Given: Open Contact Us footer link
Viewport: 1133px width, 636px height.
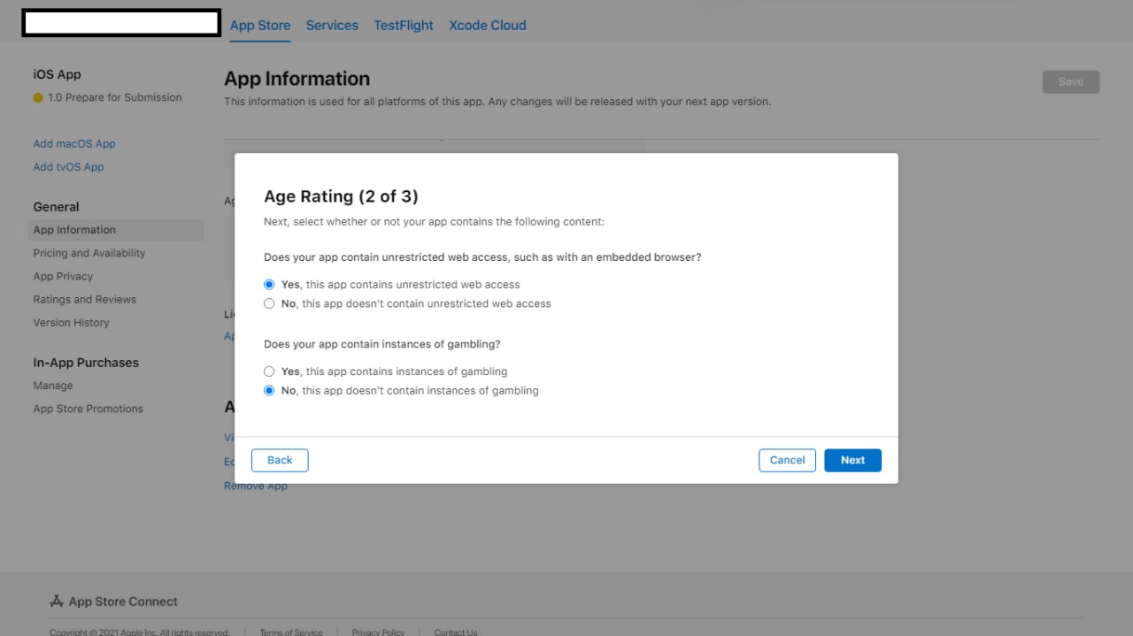Looking at the screenshot, I should click(x=456, y=632).
